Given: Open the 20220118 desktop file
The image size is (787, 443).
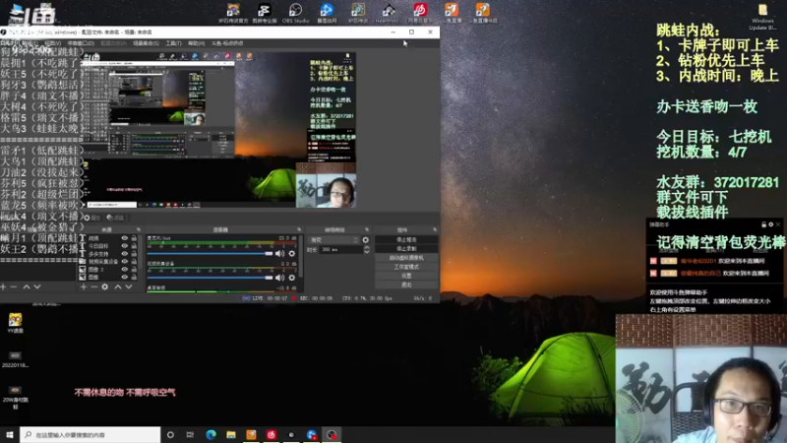Looking at the screenshot, I should (x=15, y=359).
